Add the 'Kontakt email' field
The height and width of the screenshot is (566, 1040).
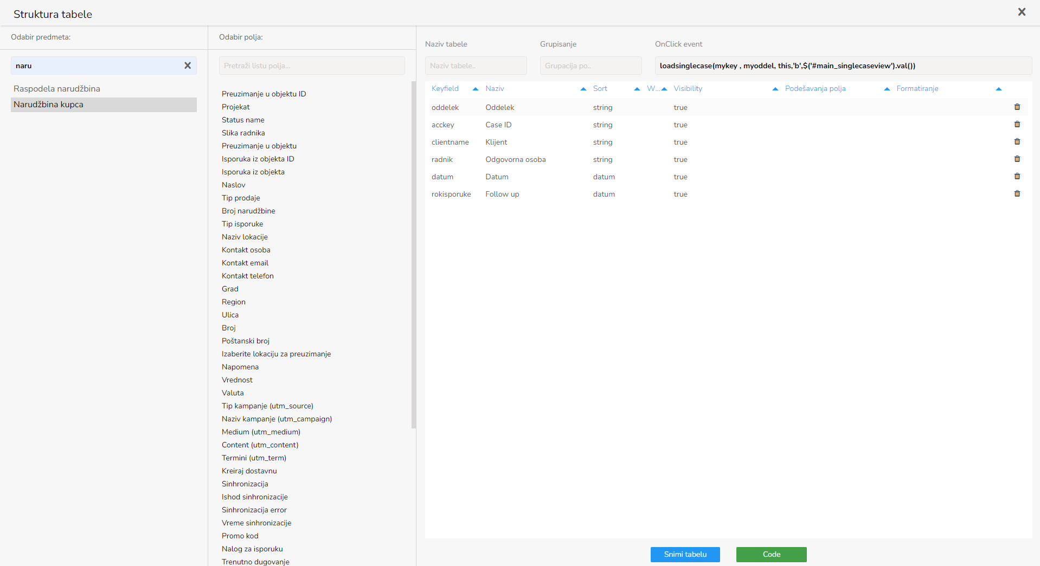coord(245,263)
